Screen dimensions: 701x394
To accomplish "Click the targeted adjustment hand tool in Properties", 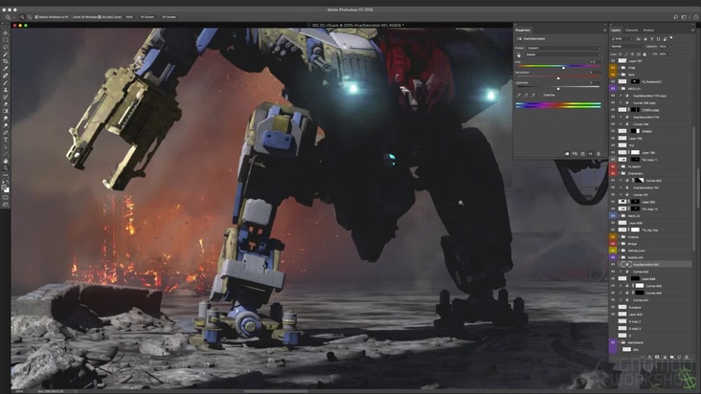I will point(519,55).
